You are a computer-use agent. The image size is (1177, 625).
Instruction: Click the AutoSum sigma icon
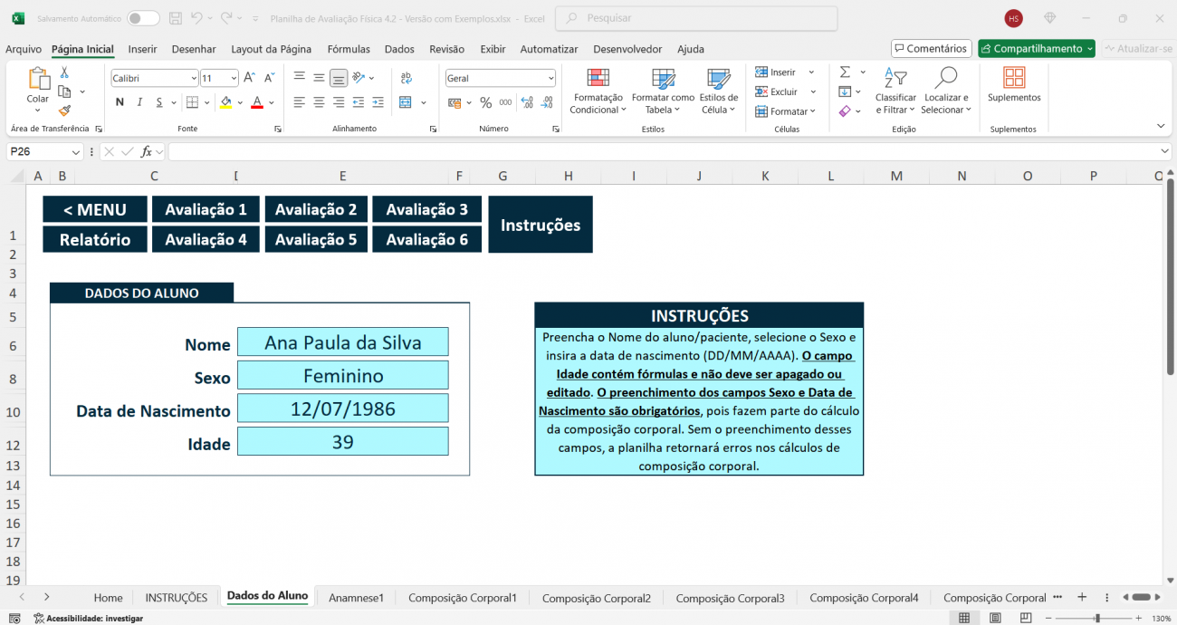pos(845,72)
